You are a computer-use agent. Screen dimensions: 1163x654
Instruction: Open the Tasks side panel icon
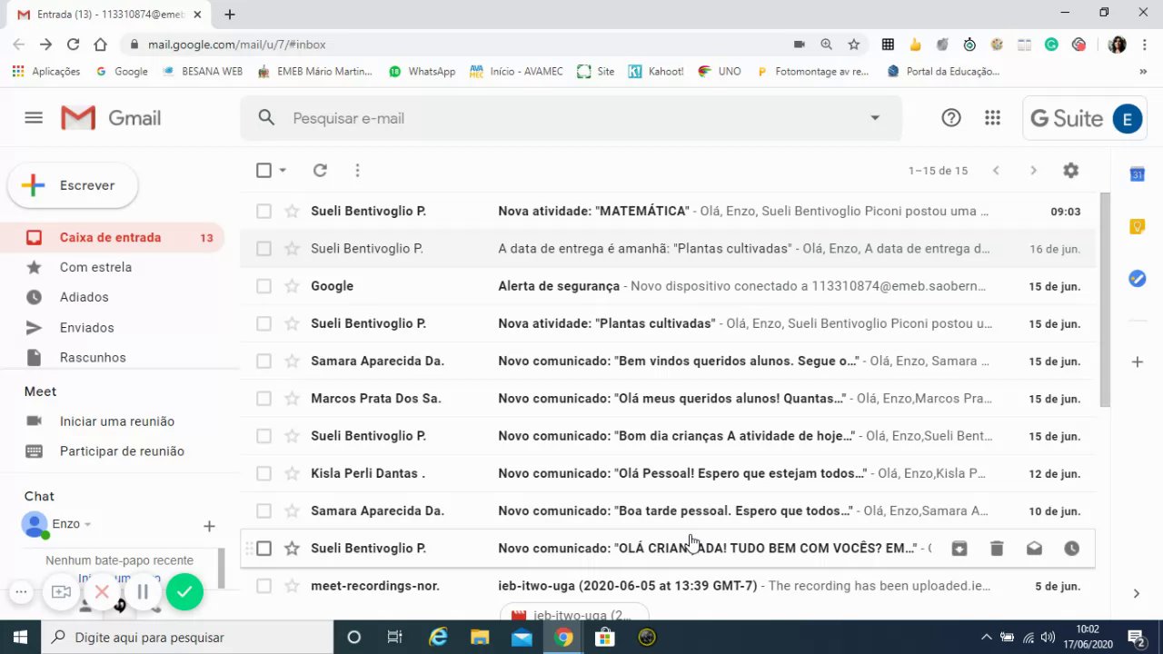(1137, 279)
